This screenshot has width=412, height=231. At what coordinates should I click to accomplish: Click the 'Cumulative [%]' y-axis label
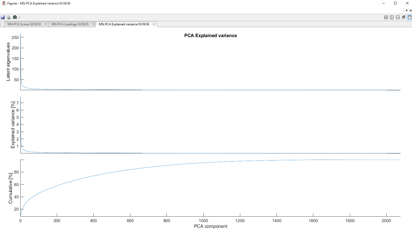click(x=10, y=188)
